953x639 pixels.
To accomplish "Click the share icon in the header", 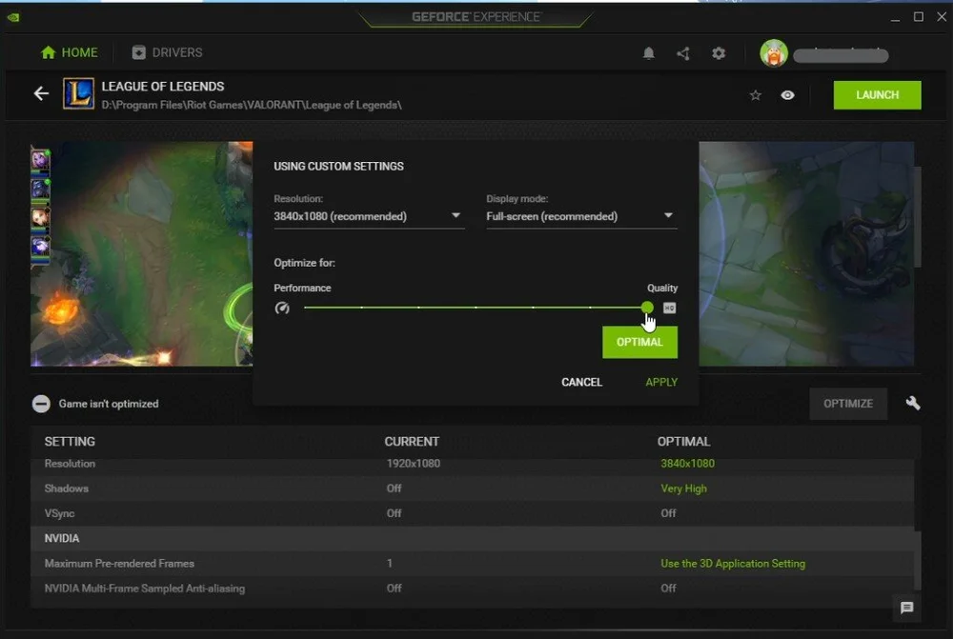I will [x=683, y=53].
